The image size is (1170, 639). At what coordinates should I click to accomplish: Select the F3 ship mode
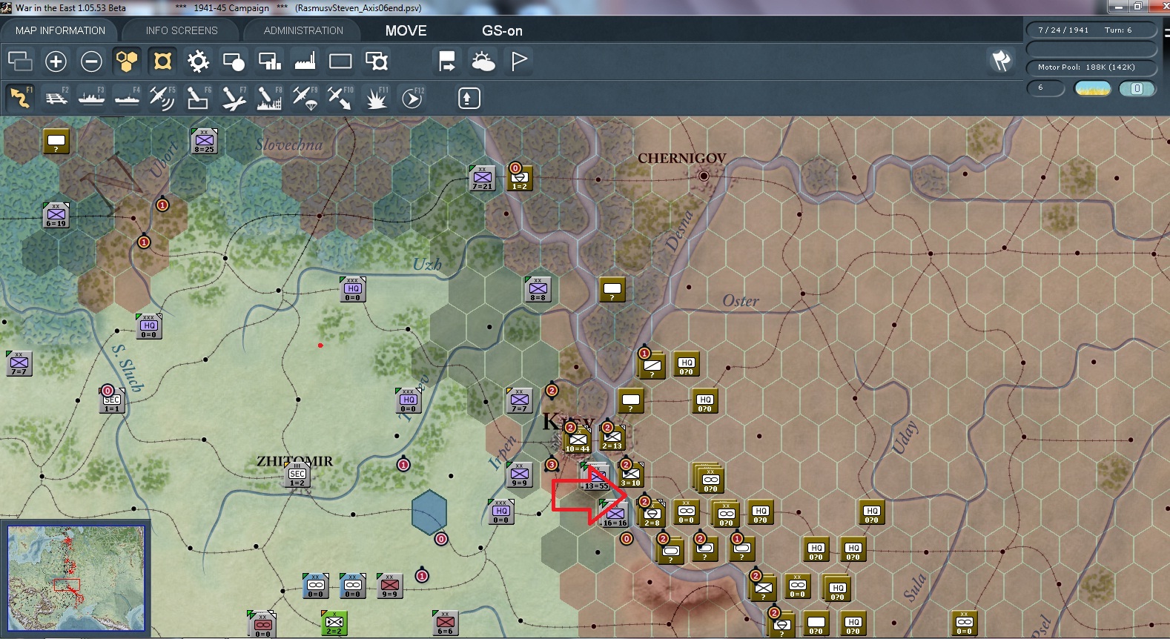click(x=91, y=98)
